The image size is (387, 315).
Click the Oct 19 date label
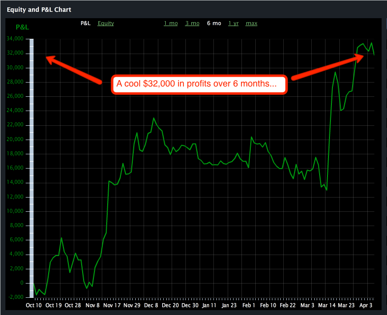53,305
